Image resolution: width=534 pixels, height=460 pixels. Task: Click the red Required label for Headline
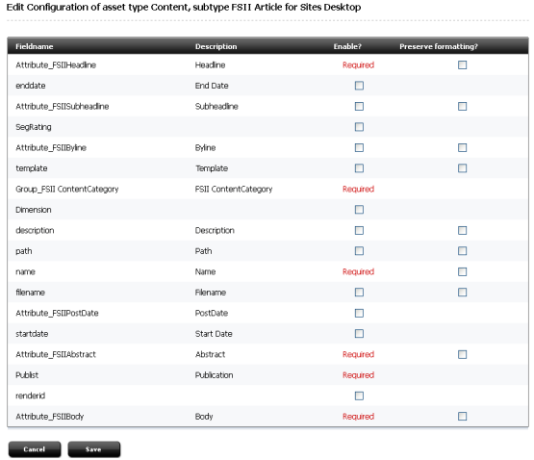pyautogui.click(x=358, y=64)
